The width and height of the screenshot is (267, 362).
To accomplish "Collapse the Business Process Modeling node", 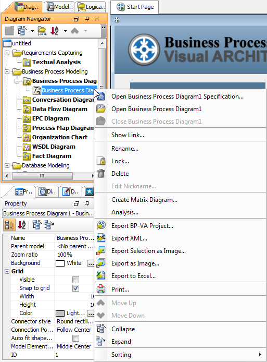I will point(7,71).
